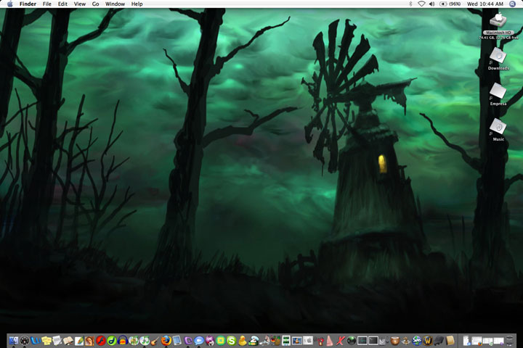Open the headphones audio app in Dock
Viewport: 523px width, 348px height.
[x=123, y=340]
